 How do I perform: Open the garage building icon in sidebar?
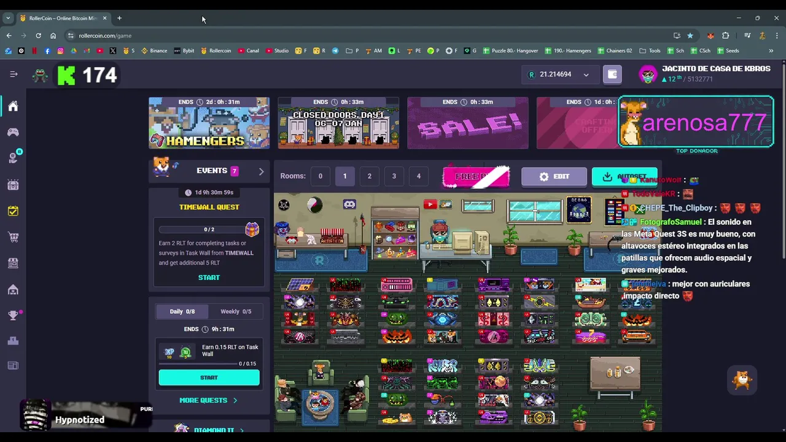(13, 289)
